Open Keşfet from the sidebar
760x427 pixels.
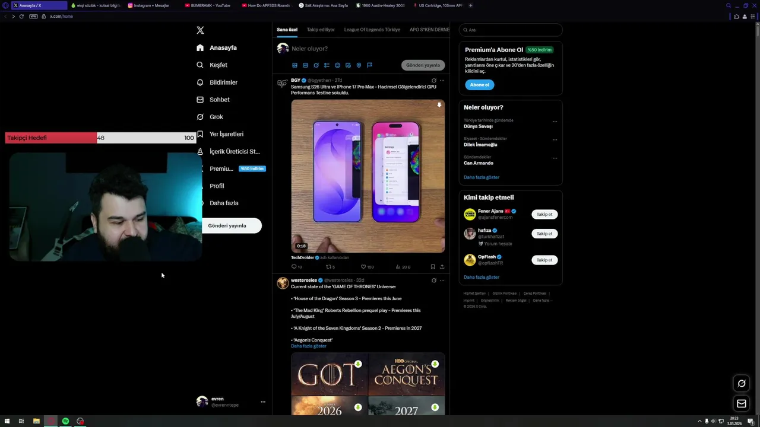212,65
